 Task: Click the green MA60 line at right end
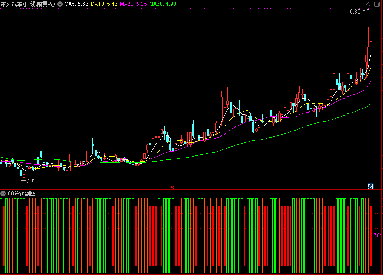[369, 104]
